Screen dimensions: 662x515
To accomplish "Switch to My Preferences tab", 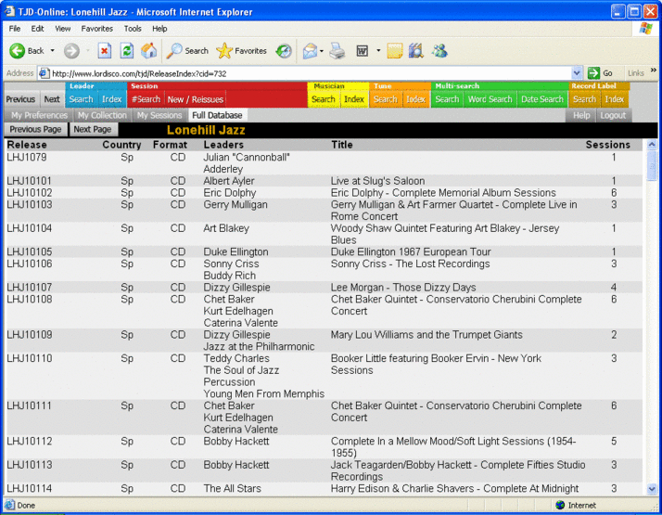I will [39, 115].
